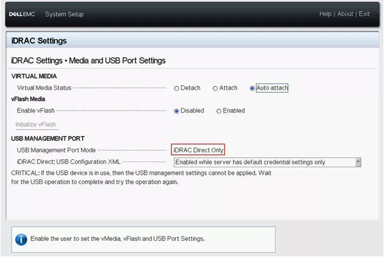The width and height of the screenshot is (384, 259).
Task: Click the System Setup title
Action: pyautogui.click(x=64, y=14)
